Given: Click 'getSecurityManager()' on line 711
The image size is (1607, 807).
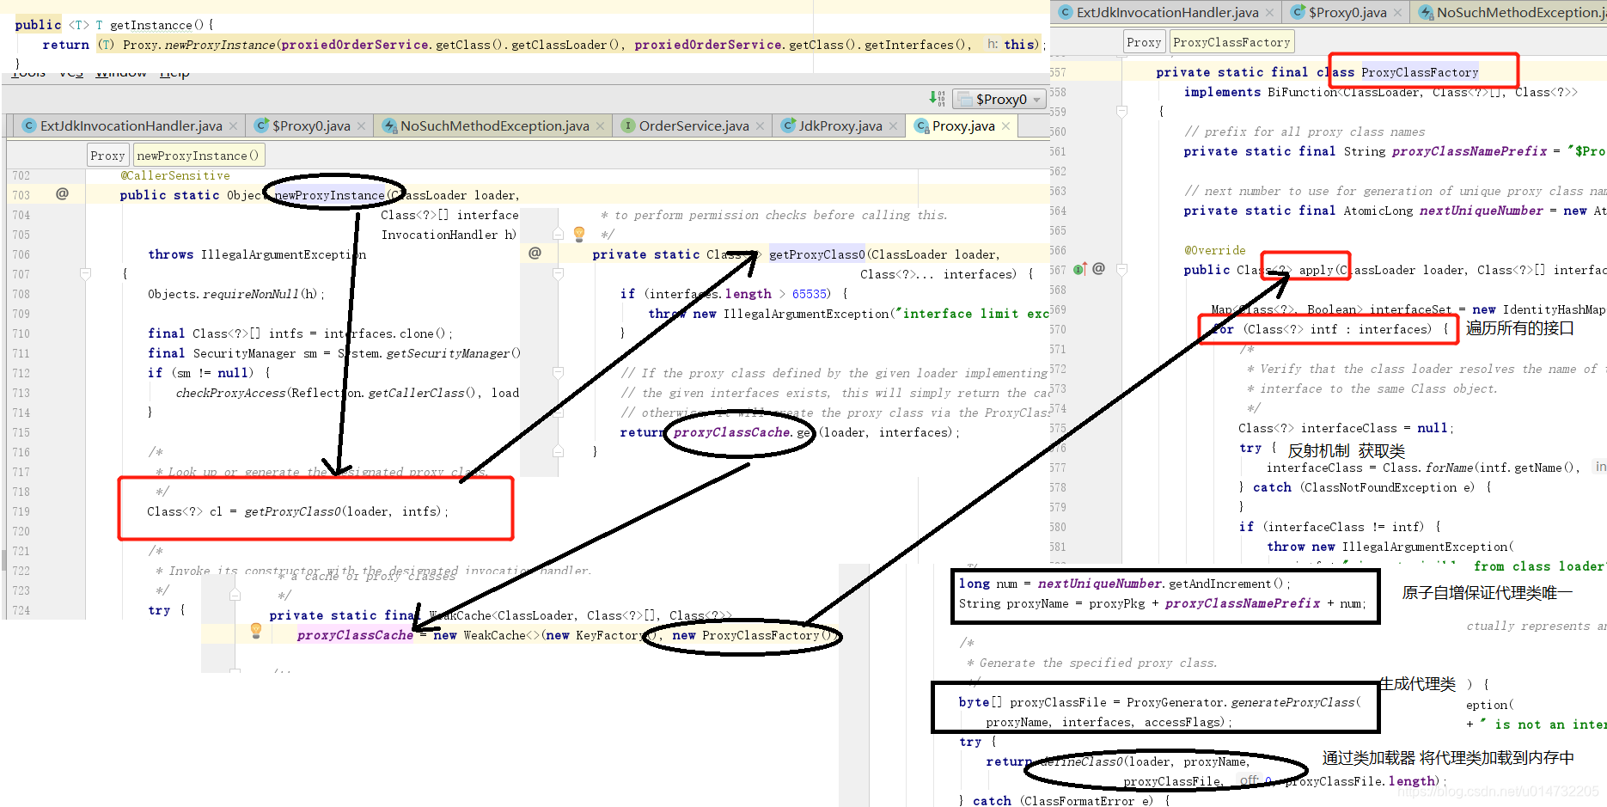Looking at the screenshot, I should coord(454,353).
